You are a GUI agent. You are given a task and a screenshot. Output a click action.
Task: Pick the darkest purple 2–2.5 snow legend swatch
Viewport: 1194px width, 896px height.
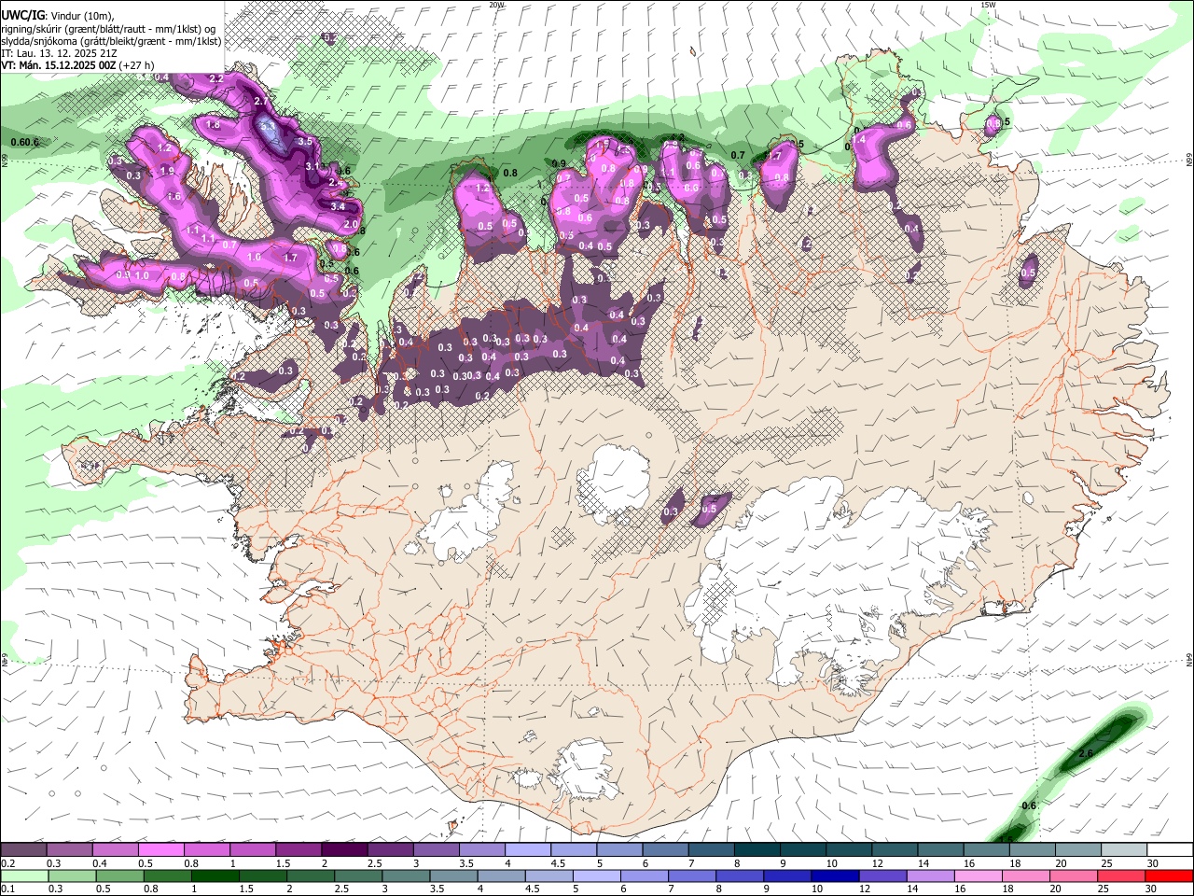(x=344, y=850)
